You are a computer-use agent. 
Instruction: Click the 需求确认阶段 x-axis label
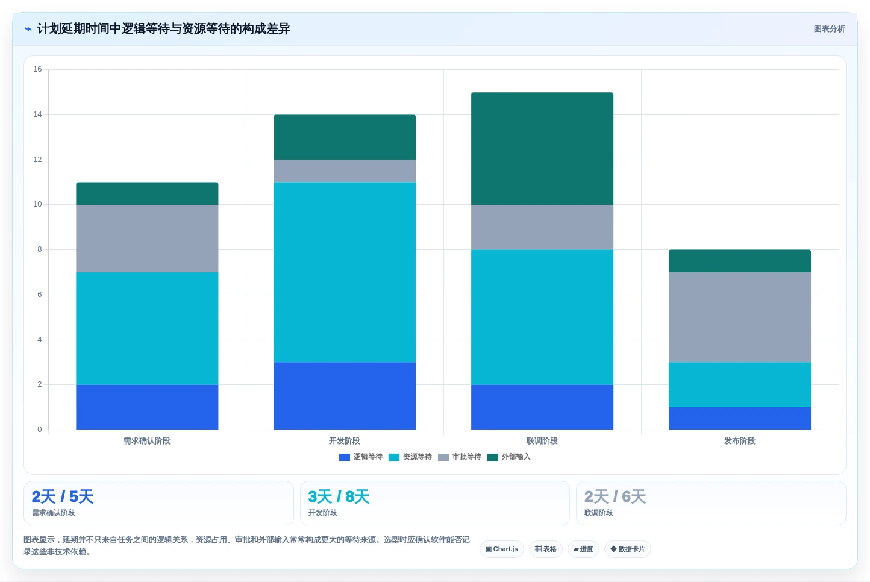[147, 441]
